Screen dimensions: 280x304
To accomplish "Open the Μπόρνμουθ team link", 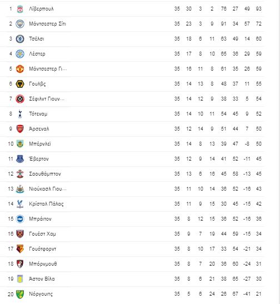I will tap(43, 264).
